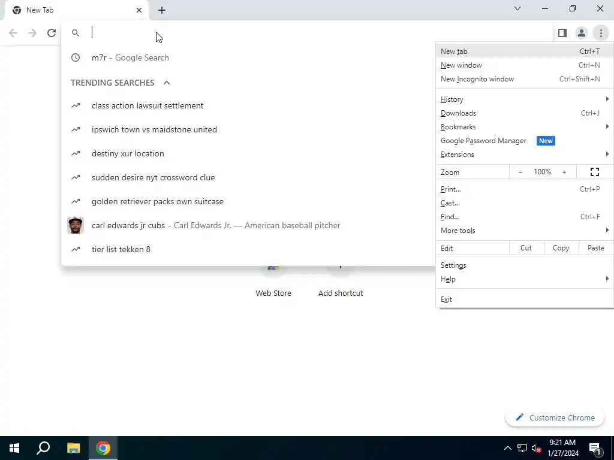Choose Cast from the menu
Screen dimensions: 614x460
524,203
